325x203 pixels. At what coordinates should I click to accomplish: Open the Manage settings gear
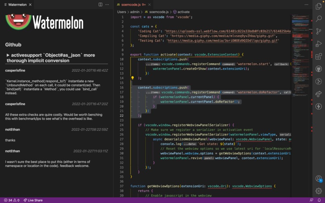tap(319, 191)
